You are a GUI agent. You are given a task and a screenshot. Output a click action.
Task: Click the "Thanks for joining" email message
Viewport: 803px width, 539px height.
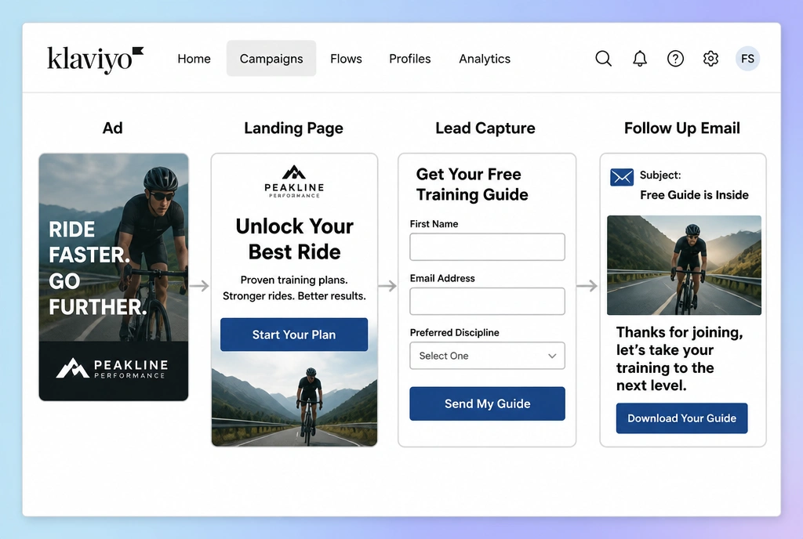(679, 359)
